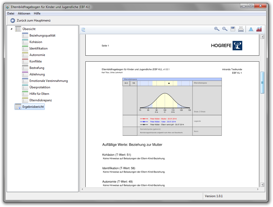Click the "intranda Testkunde" text
The width and height of the screenshot is (273, 207).
[x=232, y=69]
